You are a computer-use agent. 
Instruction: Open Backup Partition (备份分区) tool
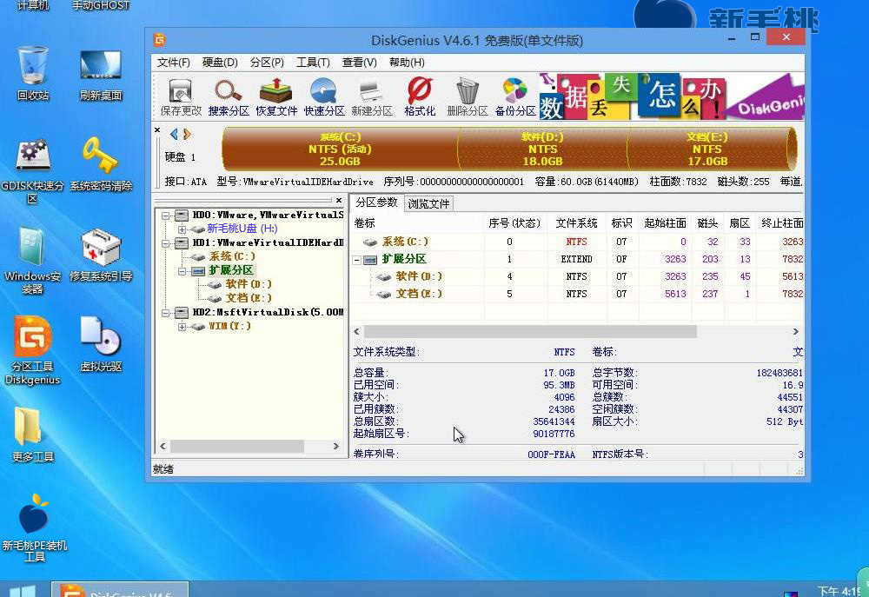pyautogui.click(x=514, y=97)
